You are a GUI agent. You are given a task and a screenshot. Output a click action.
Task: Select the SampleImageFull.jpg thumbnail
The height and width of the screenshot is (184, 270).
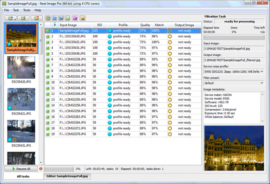click(x=21, y=38)
